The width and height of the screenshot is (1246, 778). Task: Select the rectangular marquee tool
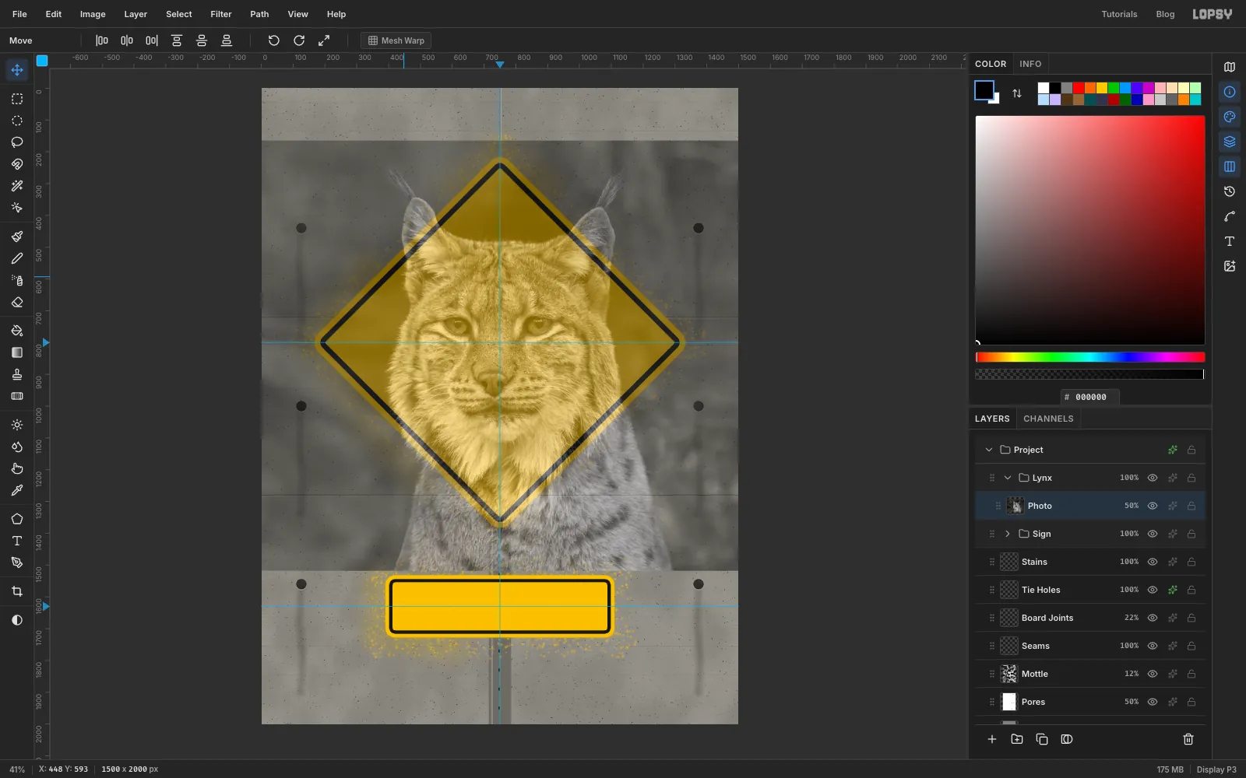point(16,99)
